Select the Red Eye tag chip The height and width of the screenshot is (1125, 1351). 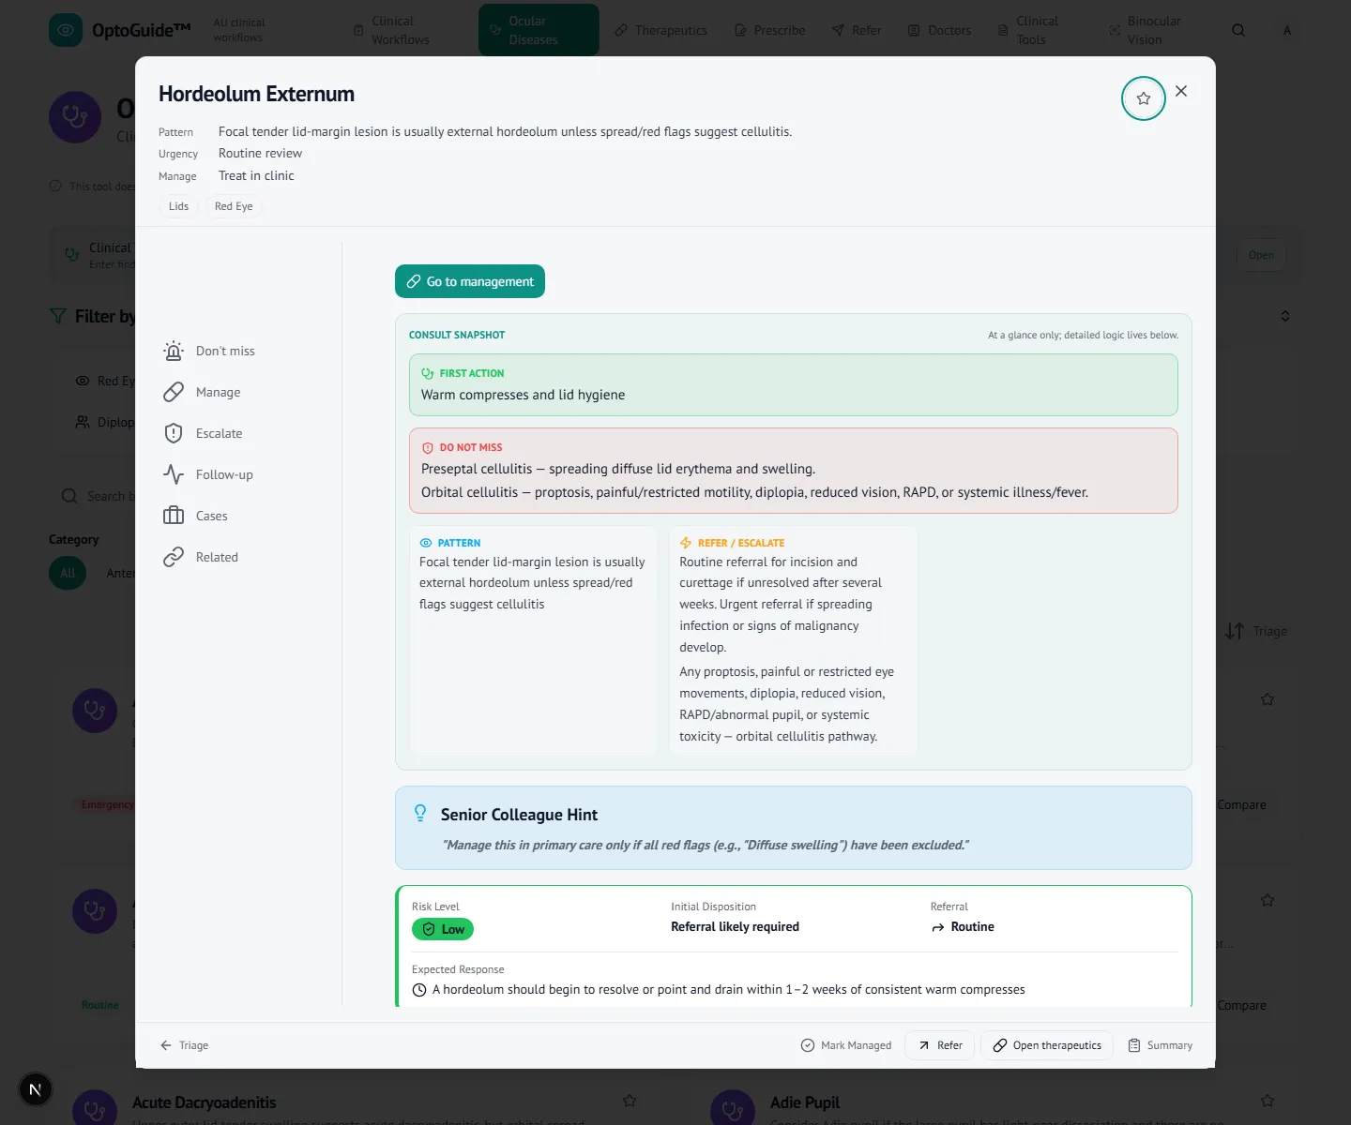[234, 206]
